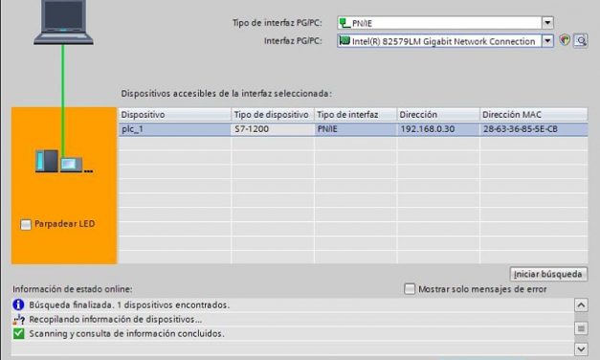Click green checkmark icon beside Scanning message
The image size is (600, 360).
point(18,333)
